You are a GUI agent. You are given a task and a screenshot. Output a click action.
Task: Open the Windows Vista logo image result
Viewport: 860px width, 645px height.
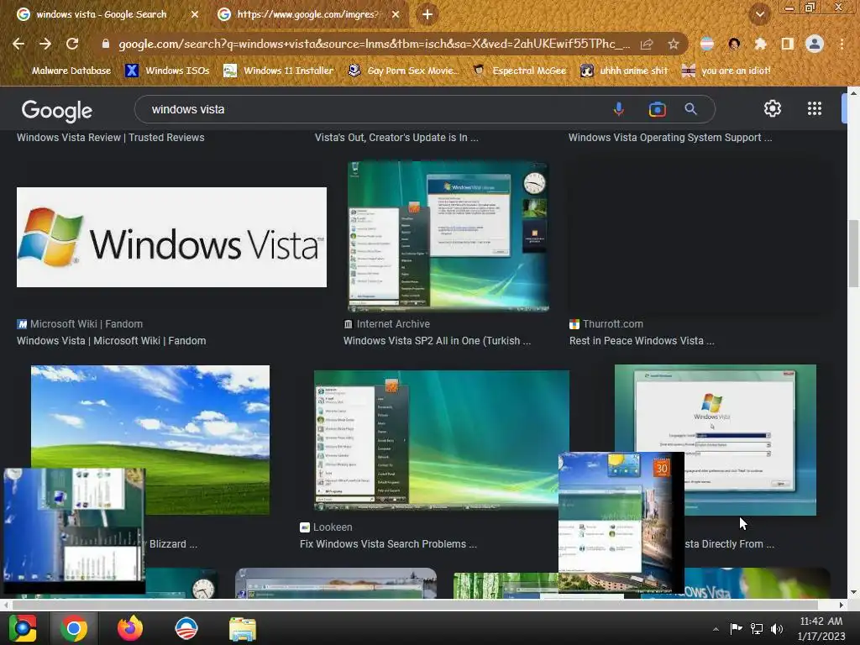point(171,237)
